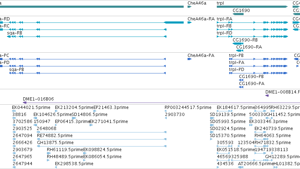The image size is (300, 169).
Task: Select EST SD05993.5prime
Action: 228,122
